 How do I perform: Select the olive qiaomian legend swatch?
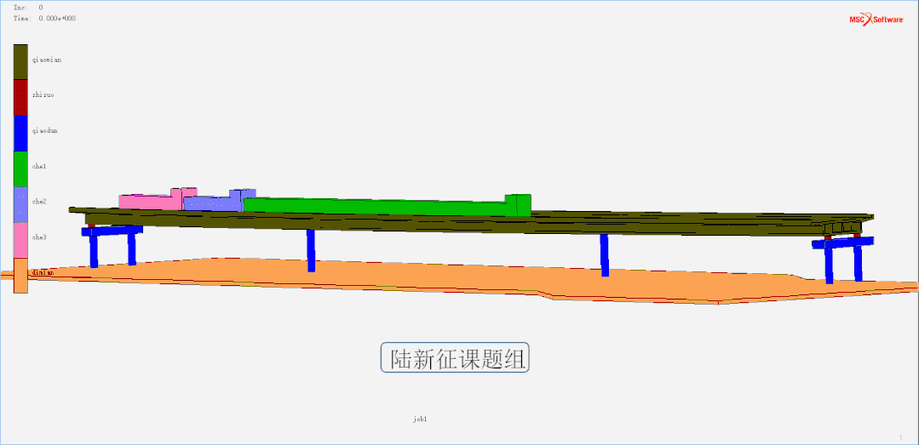click(x=20, y=61)
